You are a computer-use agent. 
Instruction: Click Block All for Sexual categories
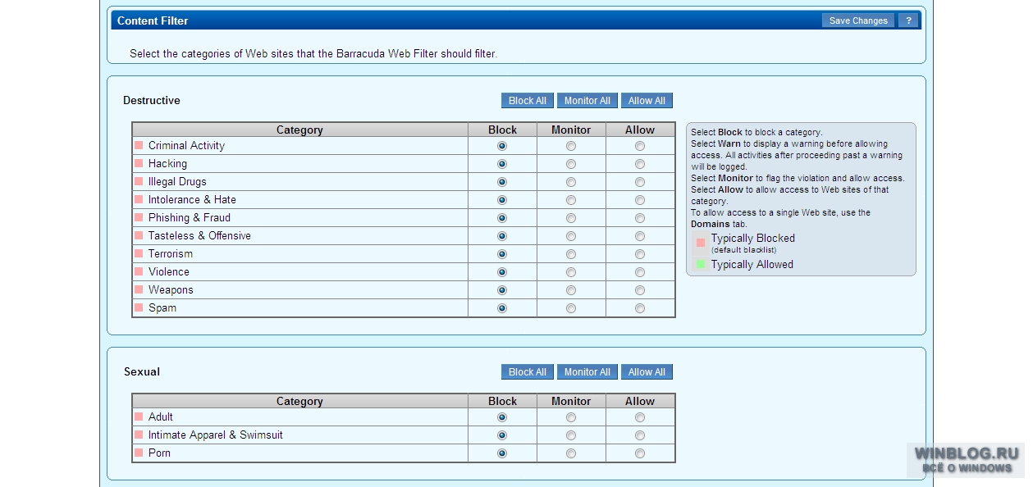point(528,372)
